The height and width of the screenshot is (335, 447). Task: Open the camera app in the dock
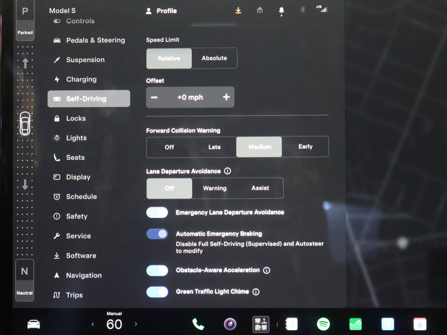[230, 324]
